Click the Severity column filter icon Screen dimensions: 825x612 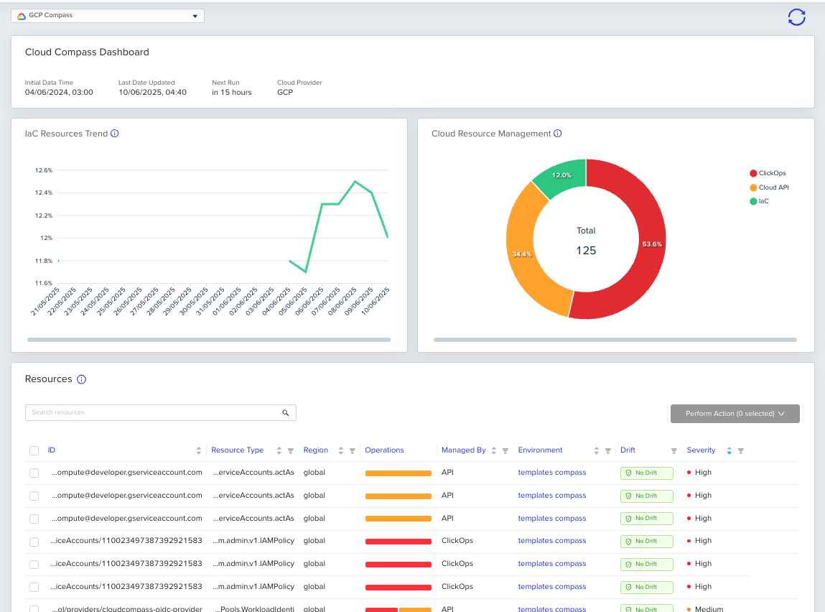pos(740,451)
